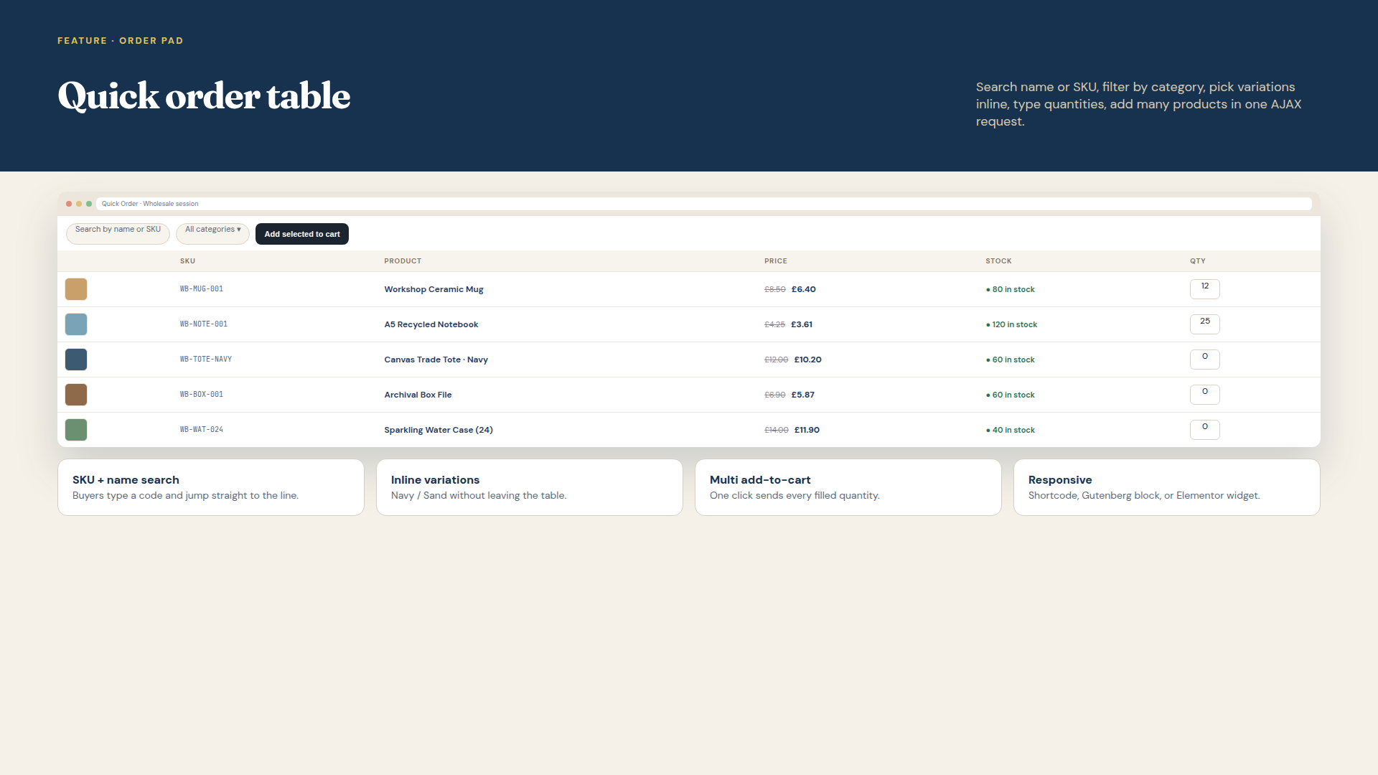Image resolution: width=1378 pixels, height=775 pixels.
Task: Click quantity field for Sparkling Water Case
Action: pos(1205,430)
